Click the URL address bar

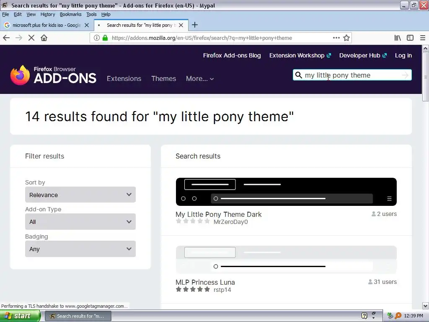click(x=220, y=38)
